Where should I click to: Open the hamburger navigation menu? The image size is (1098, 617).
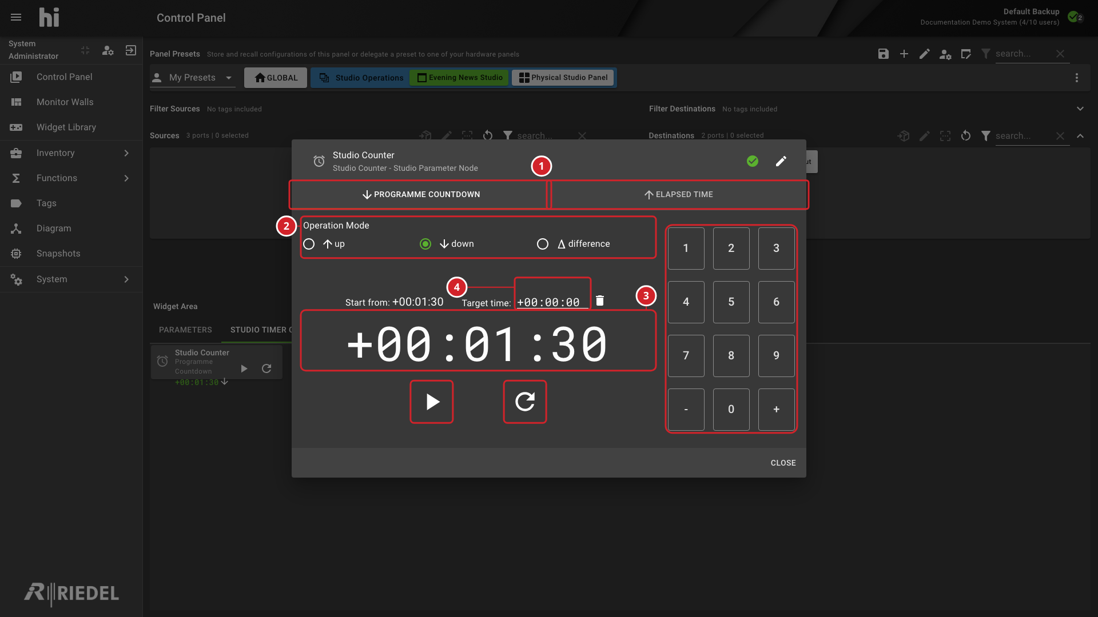point(16,18)
